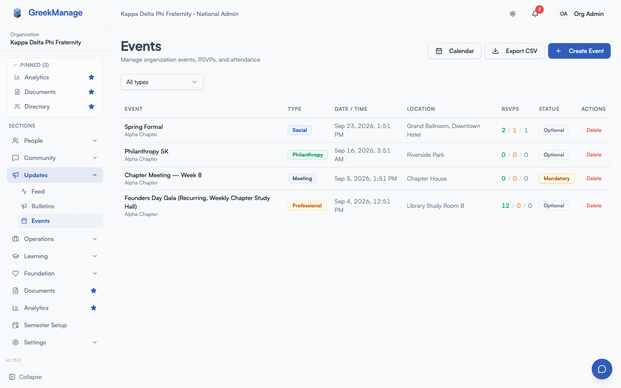
Task: Collapse the Updates section
Action: (55, 175)
